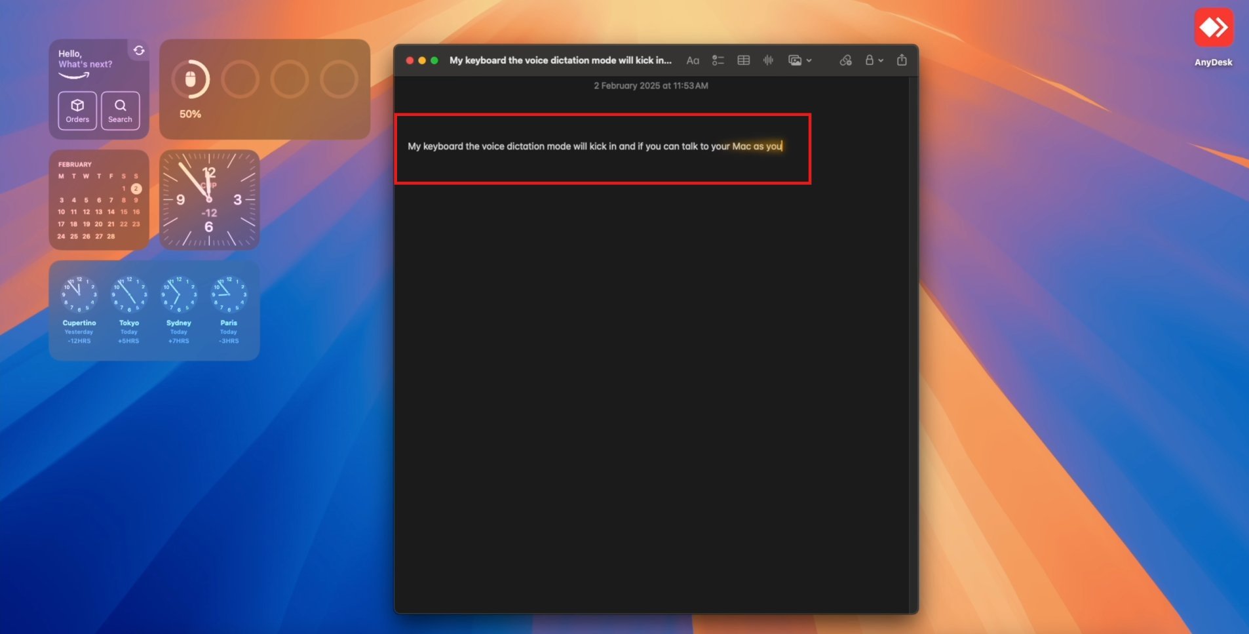Select the Paris world clock
The width and height of the screenshot is (1249, 634).
[x=229, y=309]
